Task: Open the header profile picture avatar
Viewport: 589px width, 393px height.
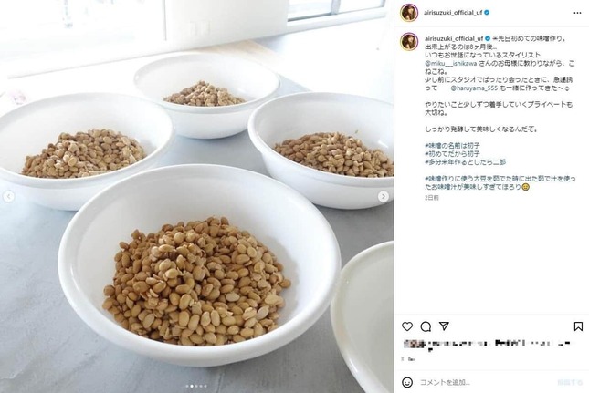Action: click(409, 13)
